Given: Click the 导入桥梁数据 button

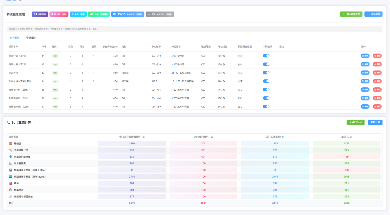Looking at the screenshot, I should pyautogui.click(x=351, y=14).
